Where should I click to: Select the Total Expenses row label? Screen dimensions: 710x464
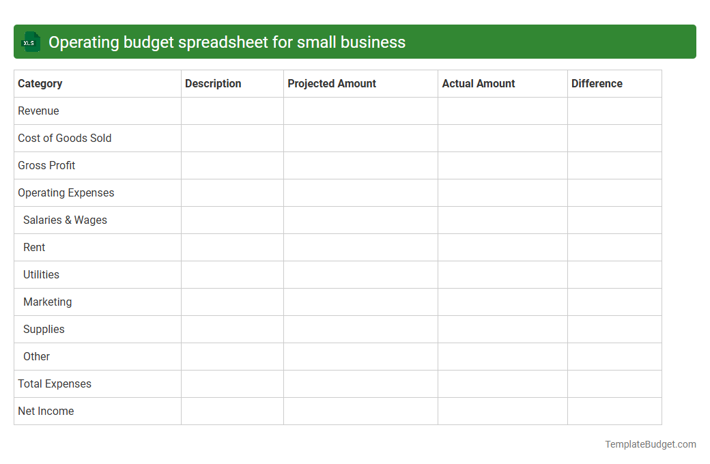pos(54,383)
